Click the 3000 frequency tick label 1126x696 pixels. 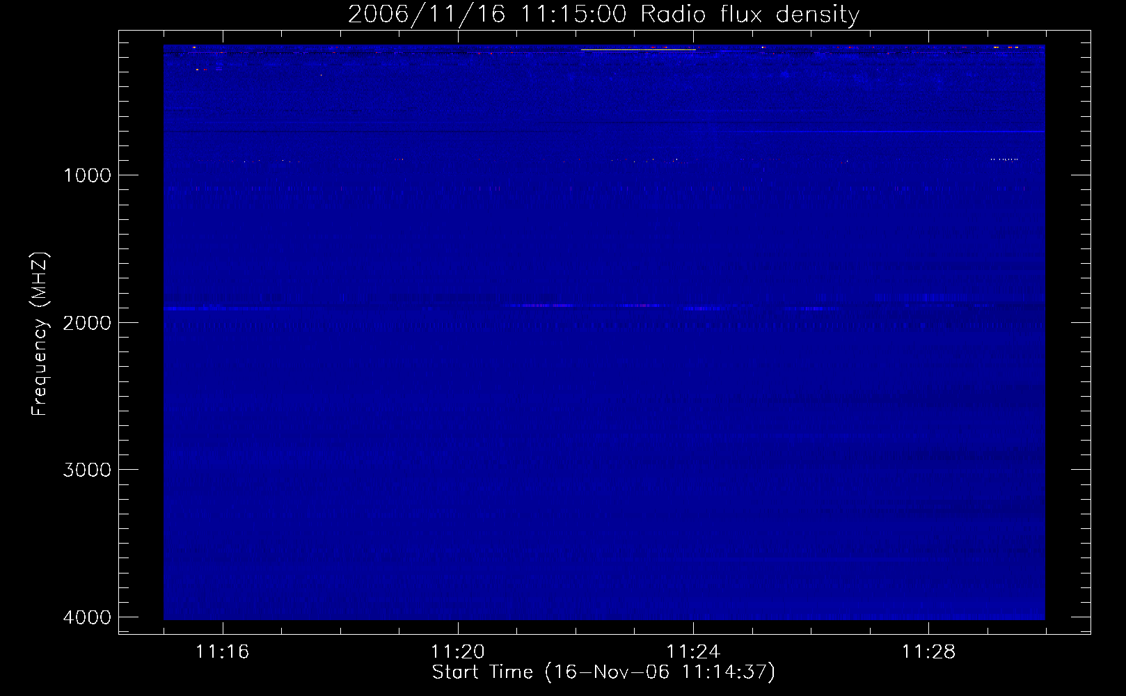pyautogui.click(x=87, y=470)
